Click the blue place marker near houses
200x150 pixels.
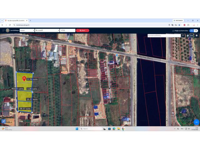117,55
